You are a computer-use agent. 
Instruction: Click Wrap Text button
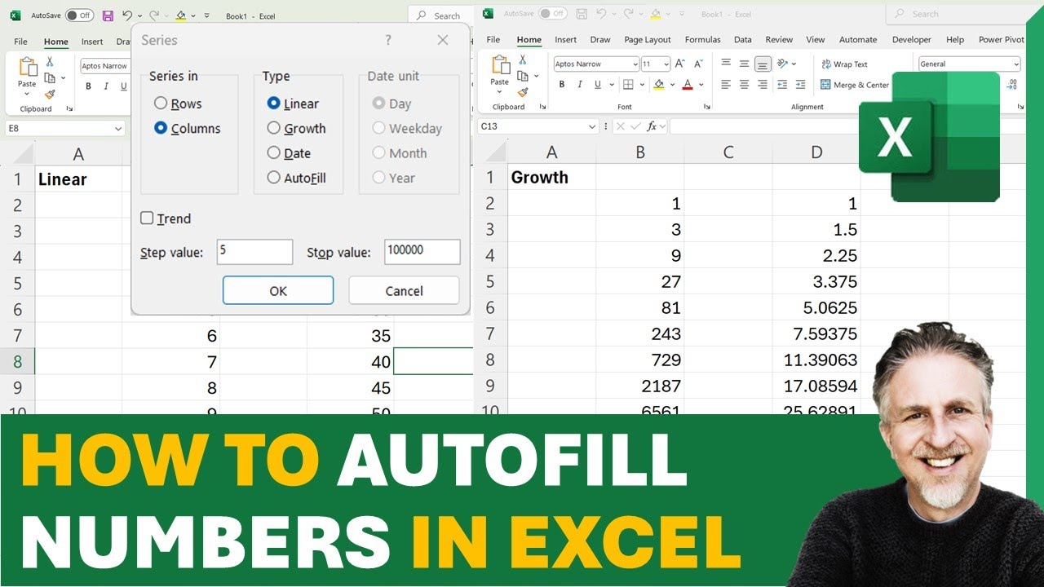tap(844, 64)
